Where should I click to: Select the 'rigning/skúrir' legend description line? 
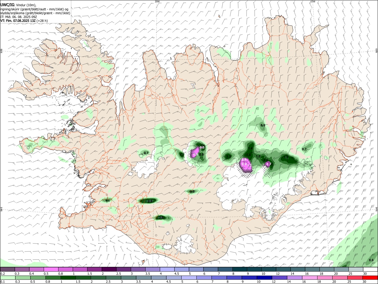click(34, 9)
